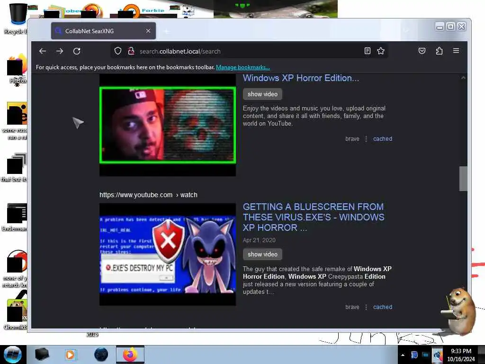Close the CollabNet SearXNG tab
Viewport: 485px width, 364px height.
coord(148,31)
